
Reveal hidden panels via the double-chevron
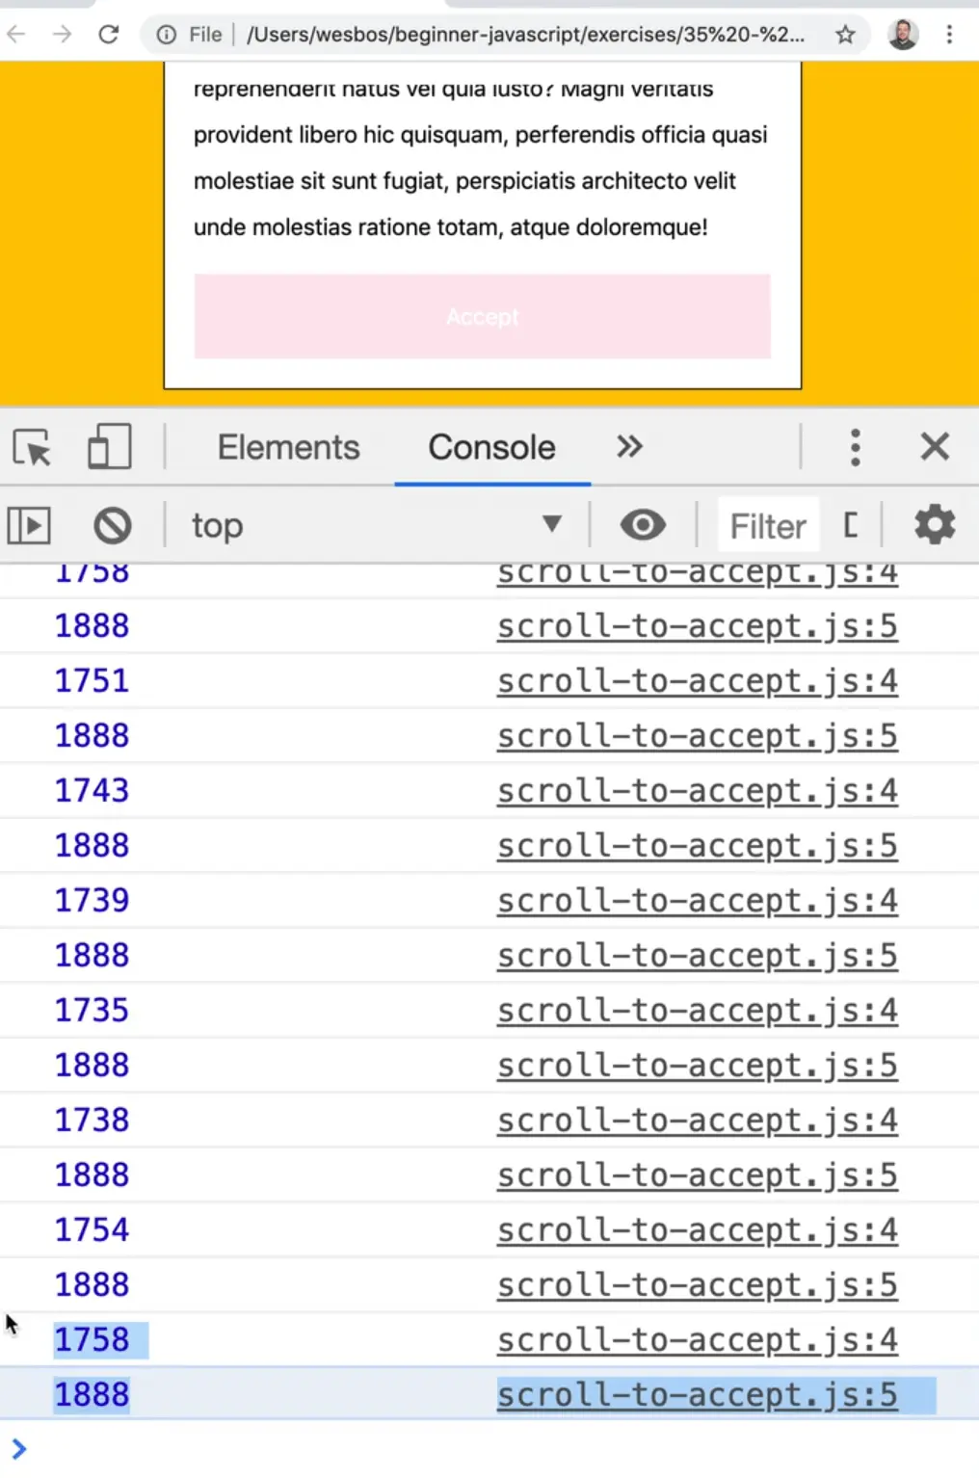click(630, 446)
